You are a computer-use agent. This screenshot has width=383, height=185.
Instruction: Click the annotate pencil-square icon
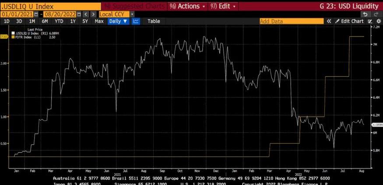370,21
